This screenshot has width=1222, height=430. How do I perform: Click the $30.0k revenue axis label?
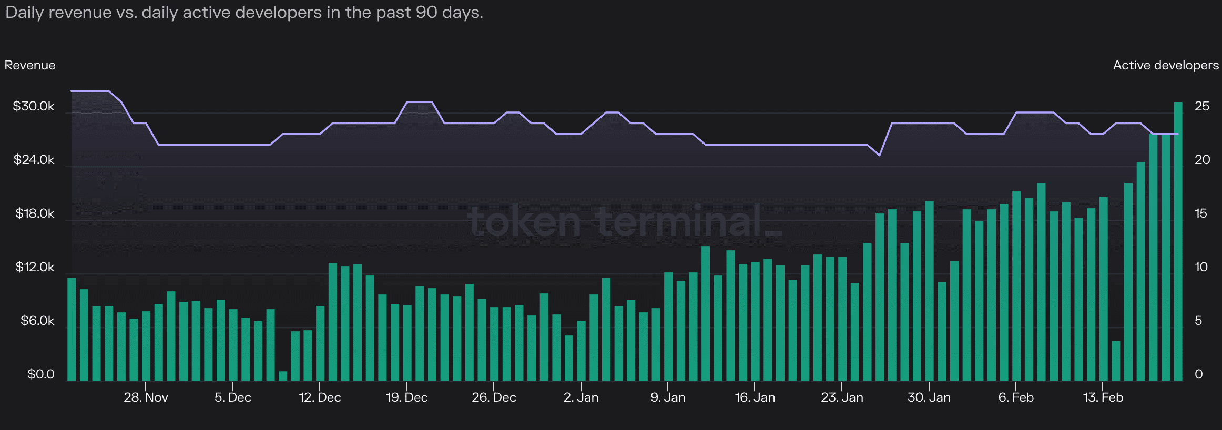(x=34, y=106)
